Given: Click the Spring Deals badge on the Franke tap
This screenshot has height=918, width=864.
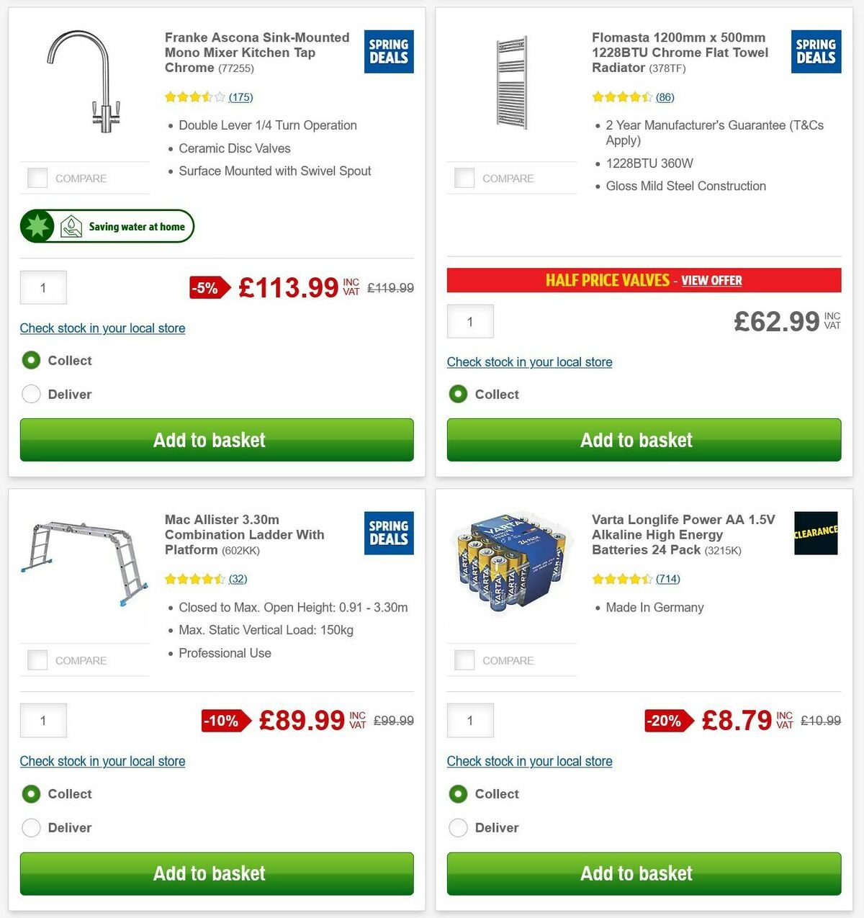Looking at the screenshot, I should click(388, 51).
